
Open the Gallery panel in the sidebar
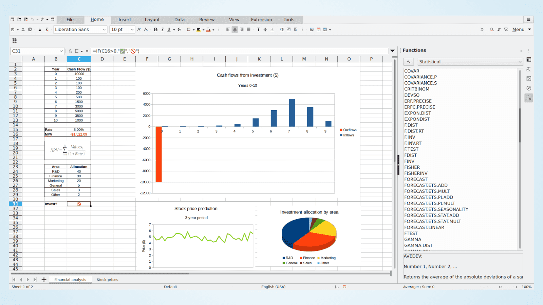529,78
